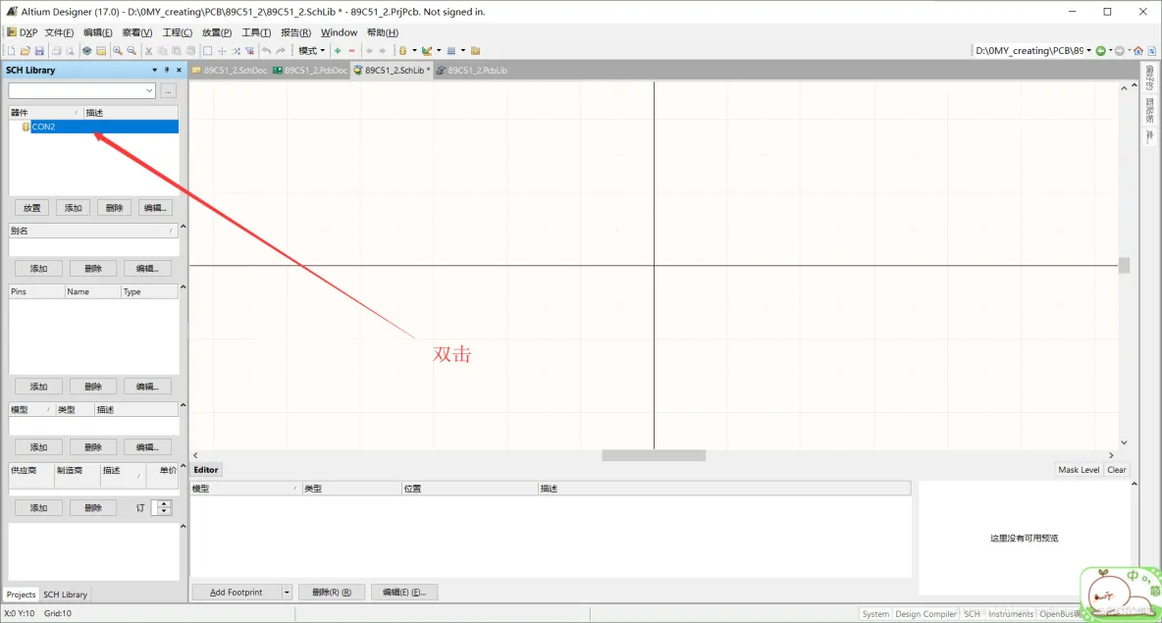1162x623 pixels.
Task: Click the Cut scissors toolbar icon
Action: coord(148,50)
